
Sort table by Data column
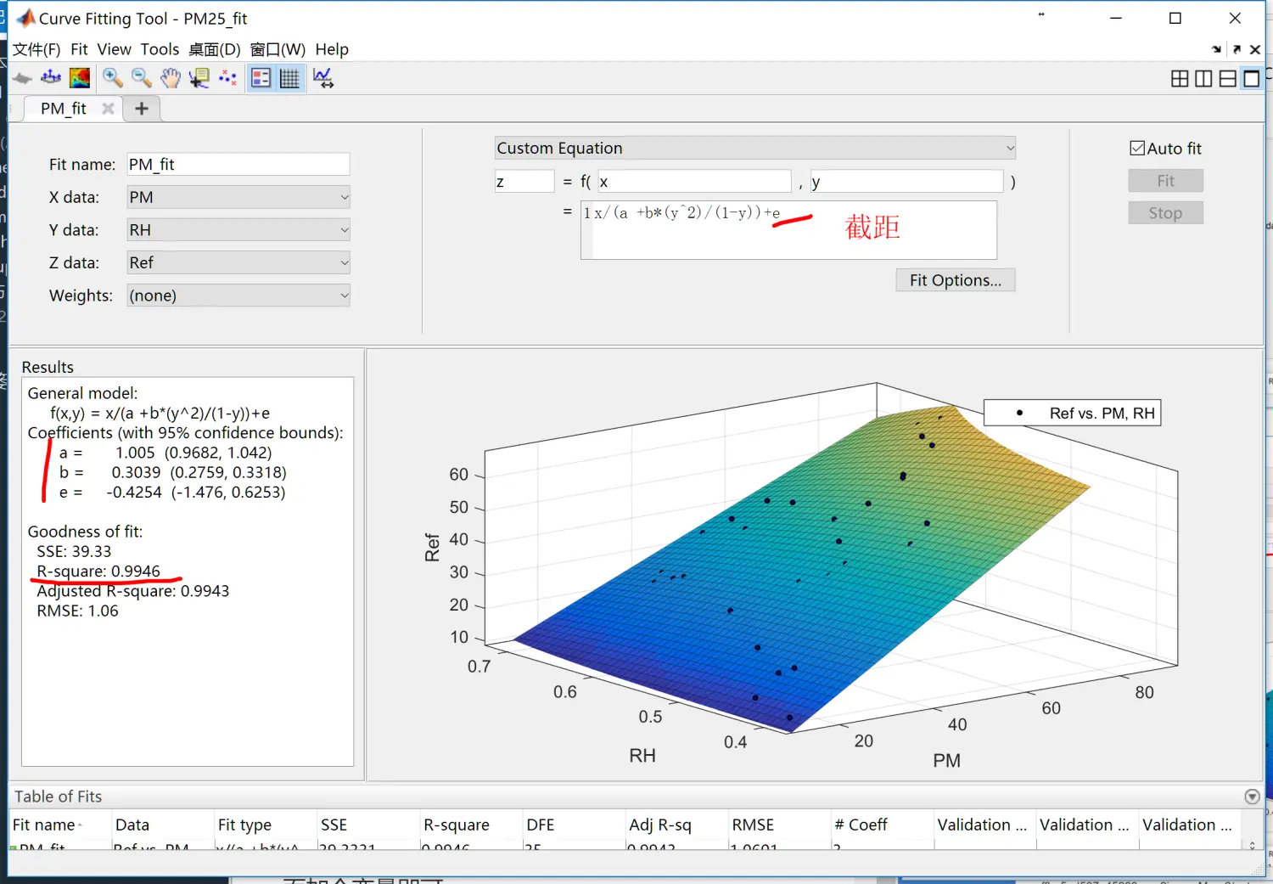click(x=161, y=825)
